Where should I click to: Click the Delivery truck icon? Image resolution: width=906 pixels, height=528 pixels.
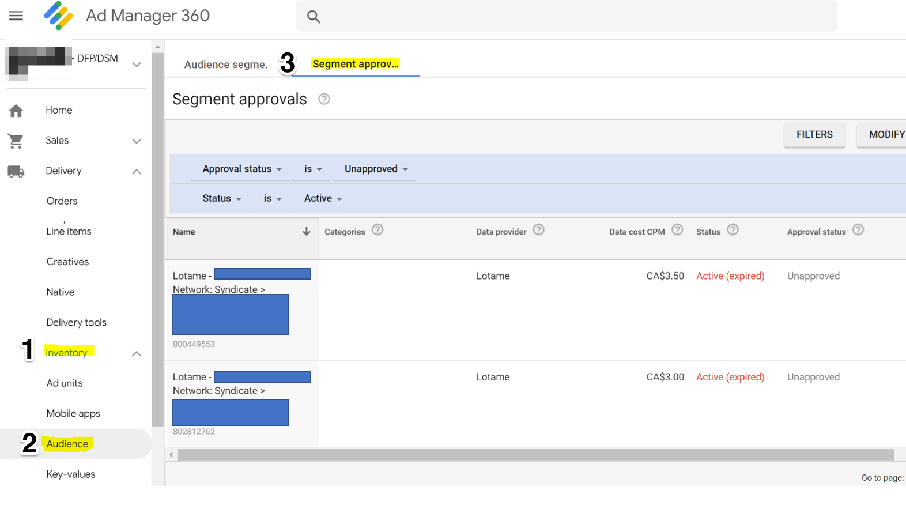coord(16,171)
